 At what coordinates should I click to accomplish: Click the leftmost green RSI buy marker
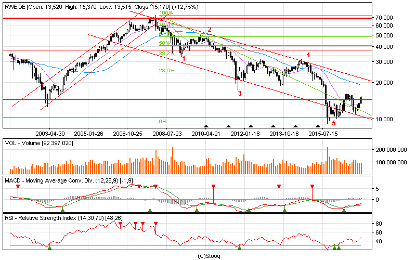coord(49,248)
